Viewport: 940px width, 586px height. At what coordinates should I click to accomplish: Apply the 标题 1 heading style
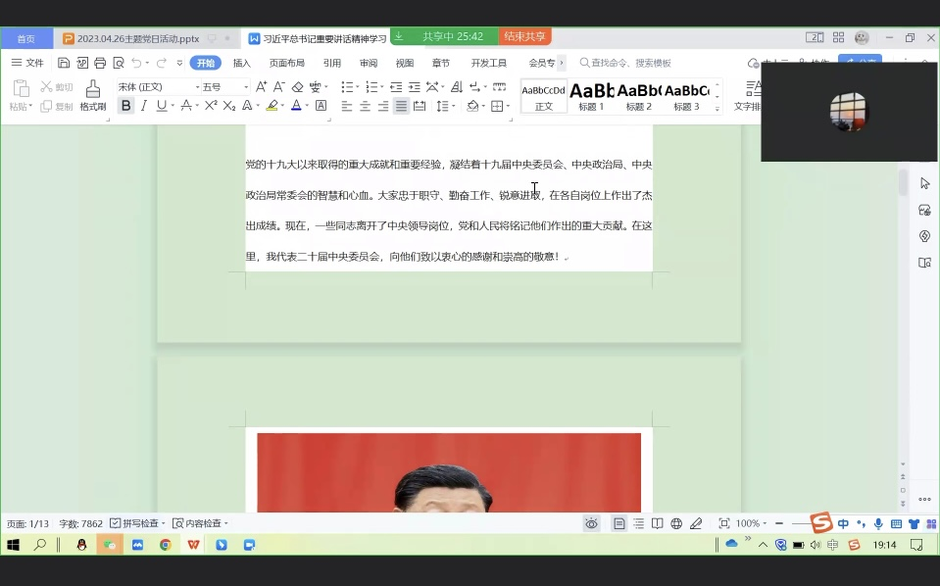pos(591,96)
